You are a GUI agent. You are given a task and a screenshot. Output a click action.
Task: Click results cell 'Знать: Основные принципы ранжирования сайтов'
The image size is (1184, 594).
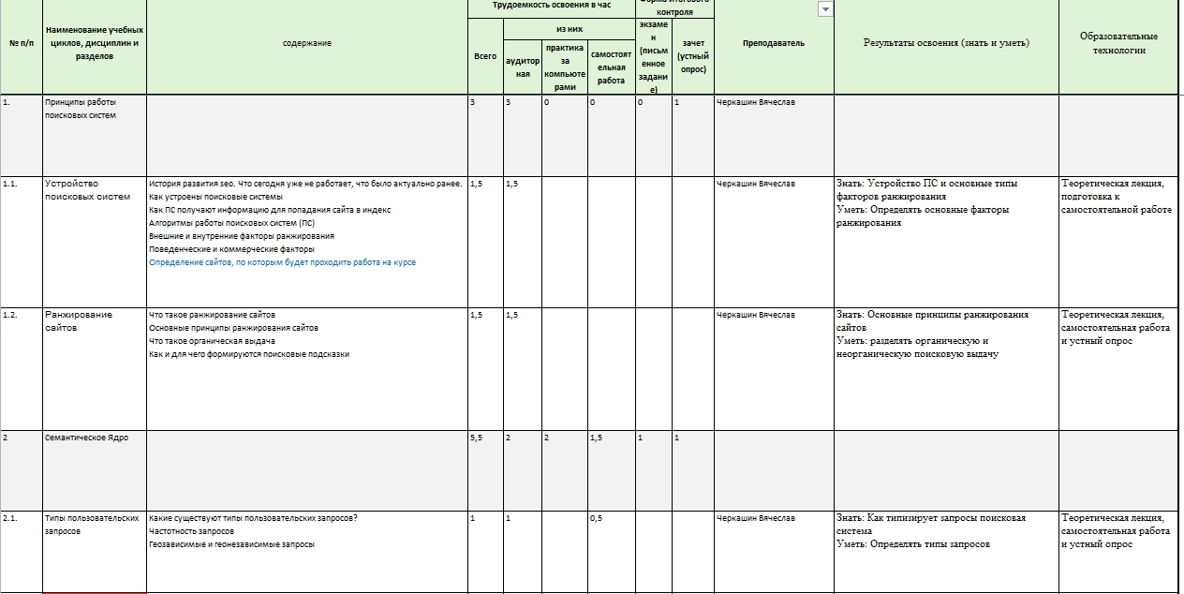tap(946, 368)
